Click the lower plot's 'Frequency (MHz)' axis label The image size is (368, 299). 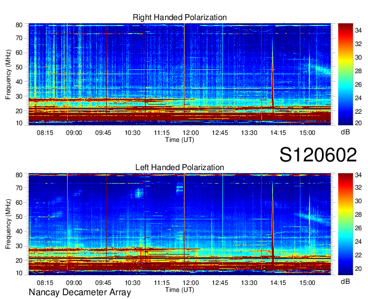click(x=8, y=224)
